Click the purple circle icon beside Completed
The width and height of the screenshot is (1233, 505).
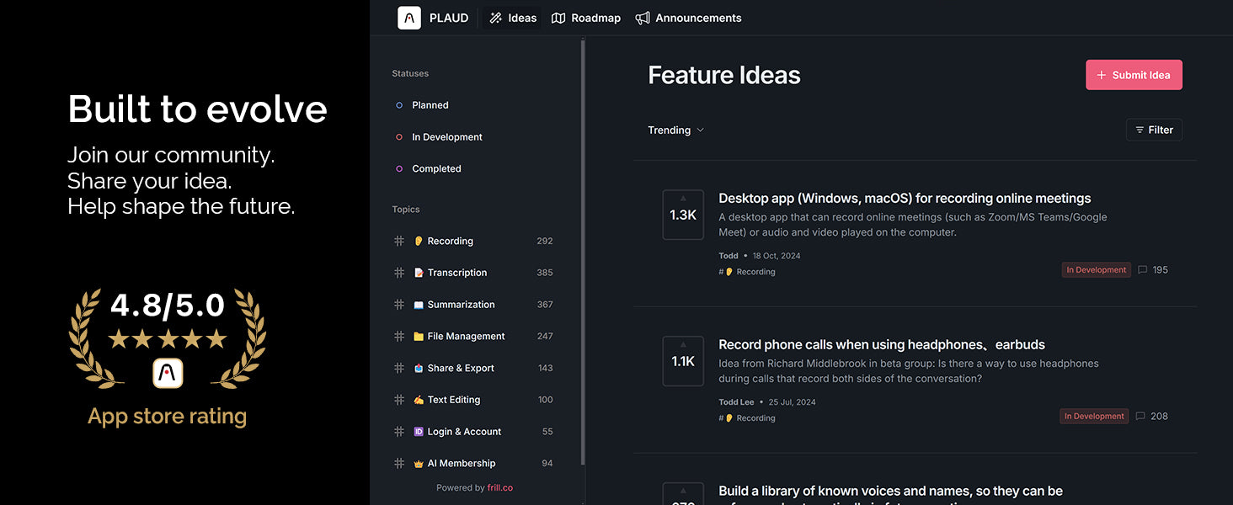399,169
